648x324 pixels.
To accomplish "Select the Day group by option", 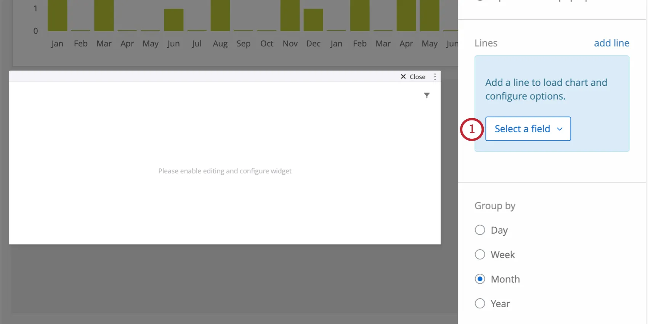I will point(480,230).
